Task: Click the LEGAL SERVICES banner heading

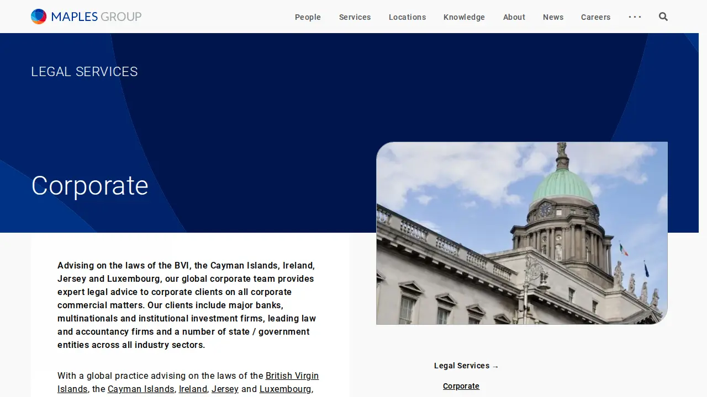Action: tap(85, 72)
